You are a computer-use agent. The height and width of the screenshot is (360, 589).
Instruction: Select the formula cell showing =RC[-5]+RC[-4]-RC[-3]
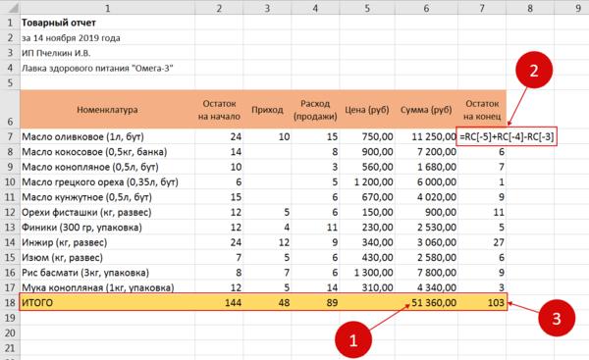pyautogui.click(x=506, y=136)
